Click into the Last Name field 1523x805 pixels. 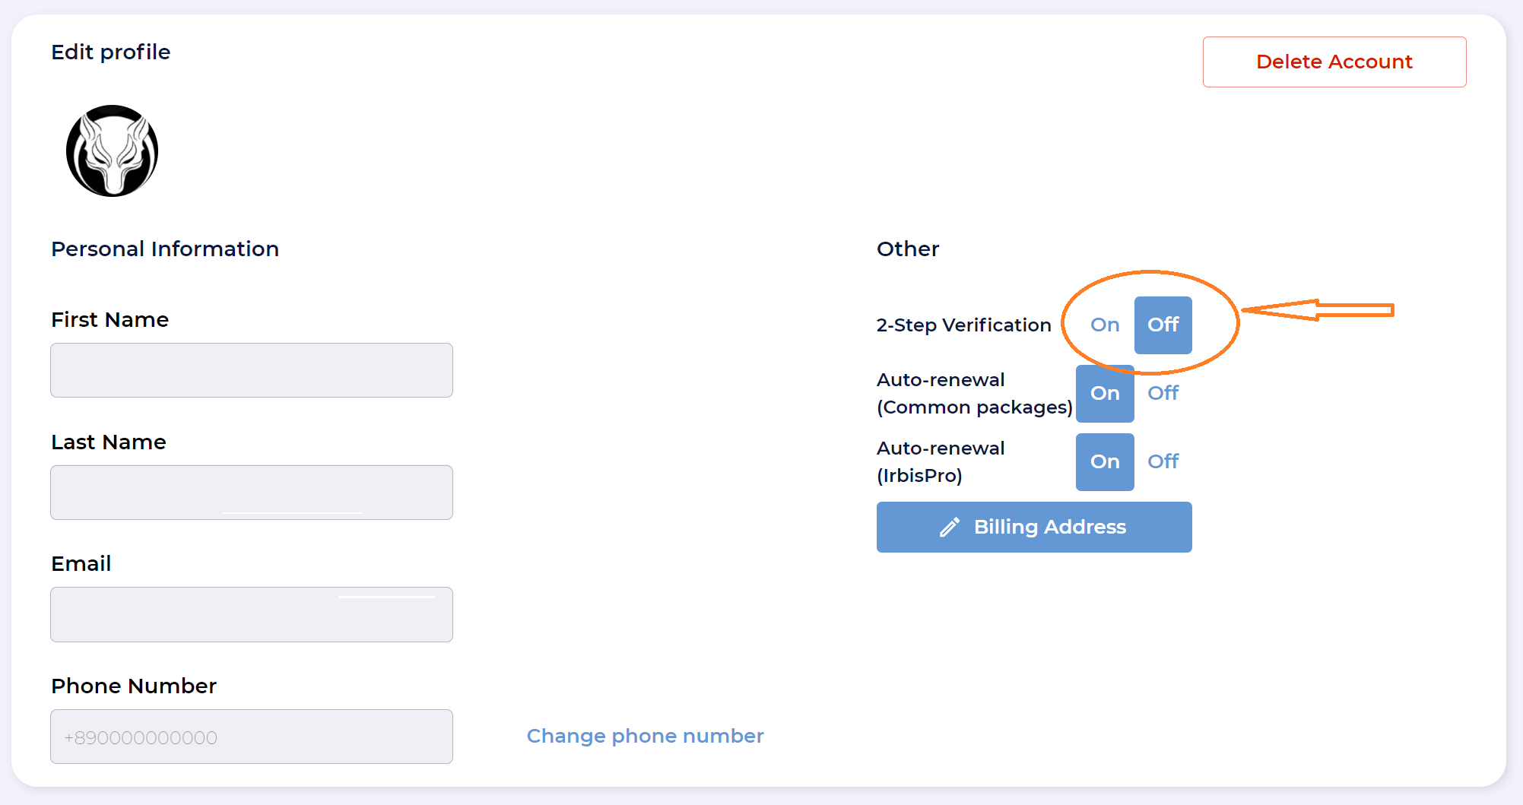[x=252, y=493]
